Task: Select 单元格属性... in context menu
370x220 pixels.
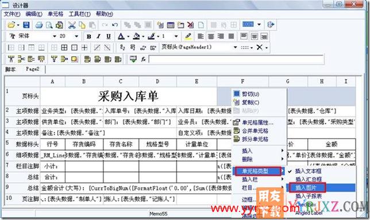Action: pos(257,123)
